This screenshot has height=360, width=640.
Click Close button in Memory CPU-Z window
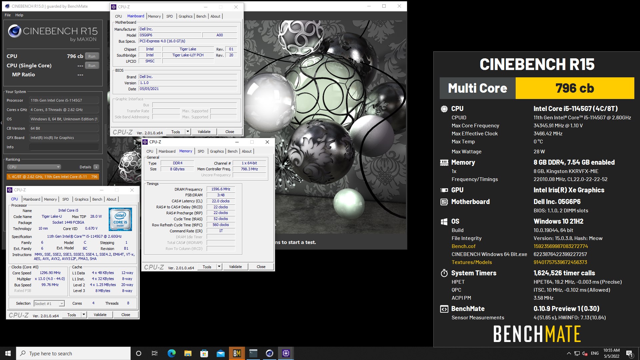coord(261,267)
